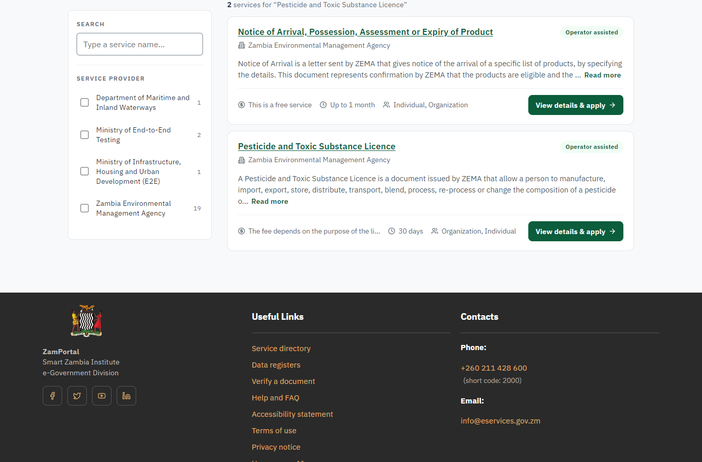Follow the Verify a document link
Screen dimensions: 702x462
click(283, 381)
